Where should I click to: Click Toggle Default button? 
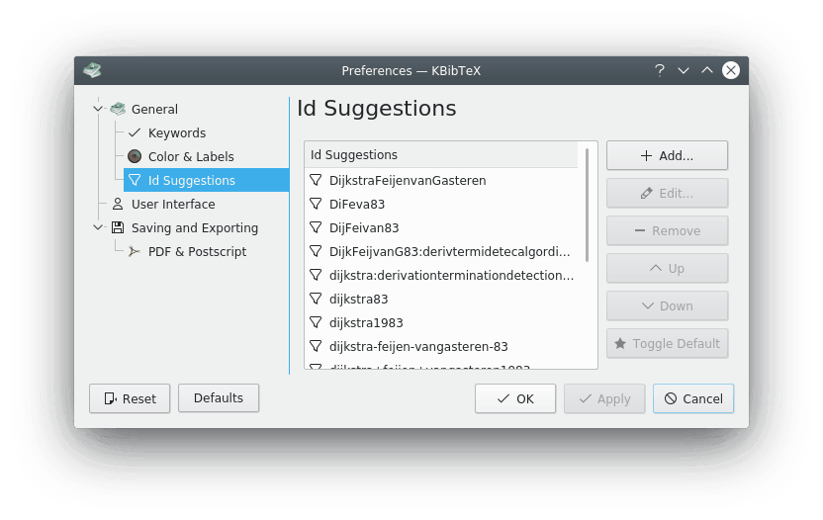point(667,344)
